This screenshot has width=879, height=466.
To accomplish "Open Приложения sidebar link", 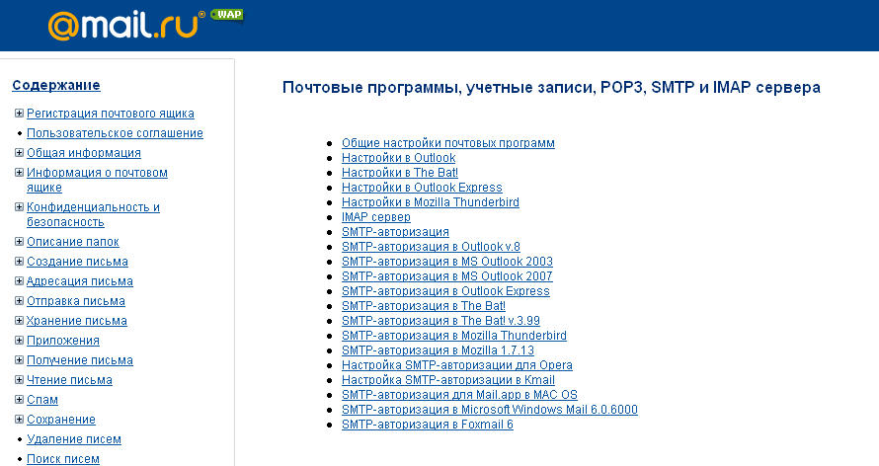I will pyautogui.click(x=63, y=341).
